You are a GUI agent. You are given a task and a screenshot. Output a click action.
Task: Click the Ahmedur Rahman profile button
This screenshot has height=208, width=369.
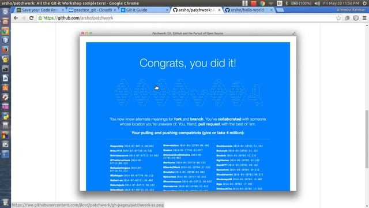[351, 10]
